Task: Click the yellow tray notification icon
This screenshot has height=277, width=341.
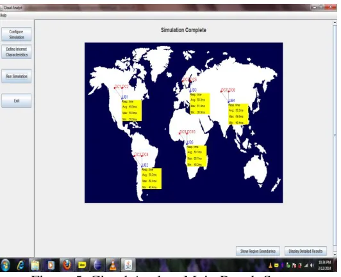Action: click(276, 265)
